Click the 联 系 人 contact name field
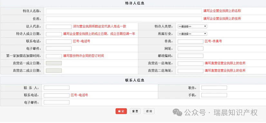The height and width of the screenshot is (123, 266). [56, 88]
